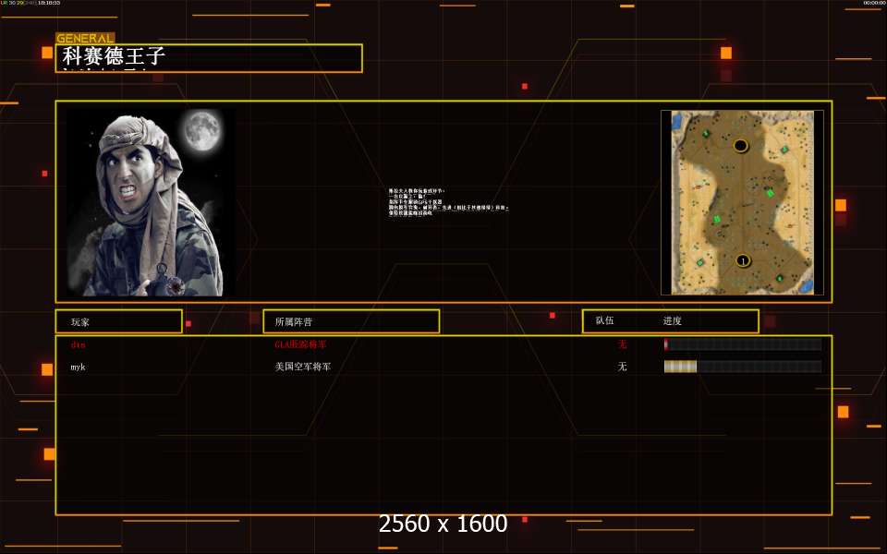Click the red 无 team value for dtm
Screen dimensions: 887x554
click(x=622, y=344)
